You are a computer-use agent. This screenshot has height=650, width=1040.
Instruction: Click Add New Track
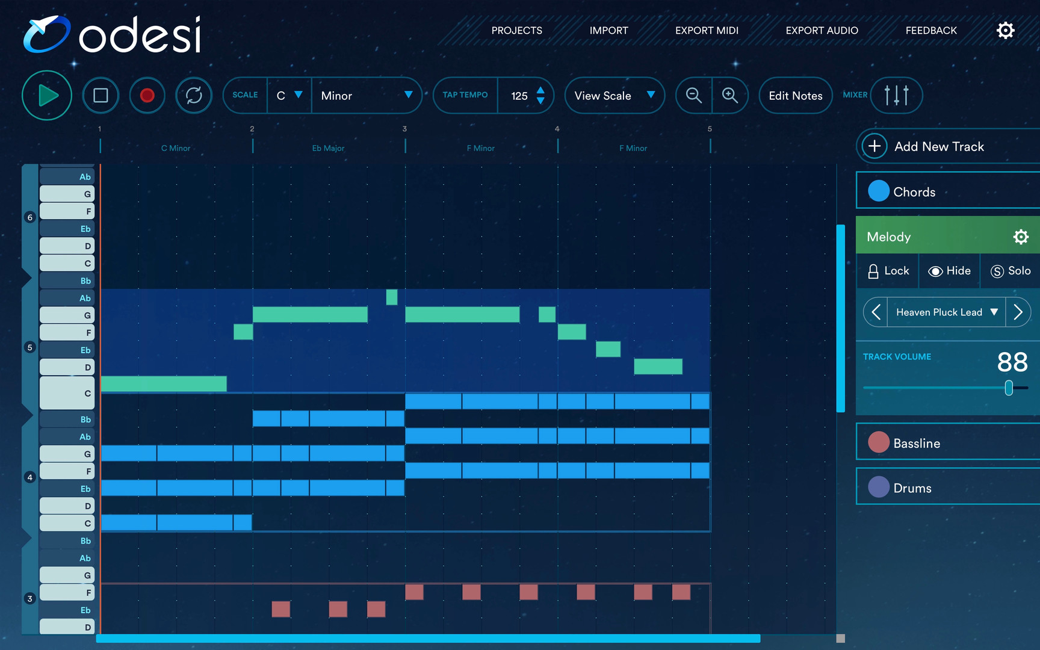click(938, 146)
